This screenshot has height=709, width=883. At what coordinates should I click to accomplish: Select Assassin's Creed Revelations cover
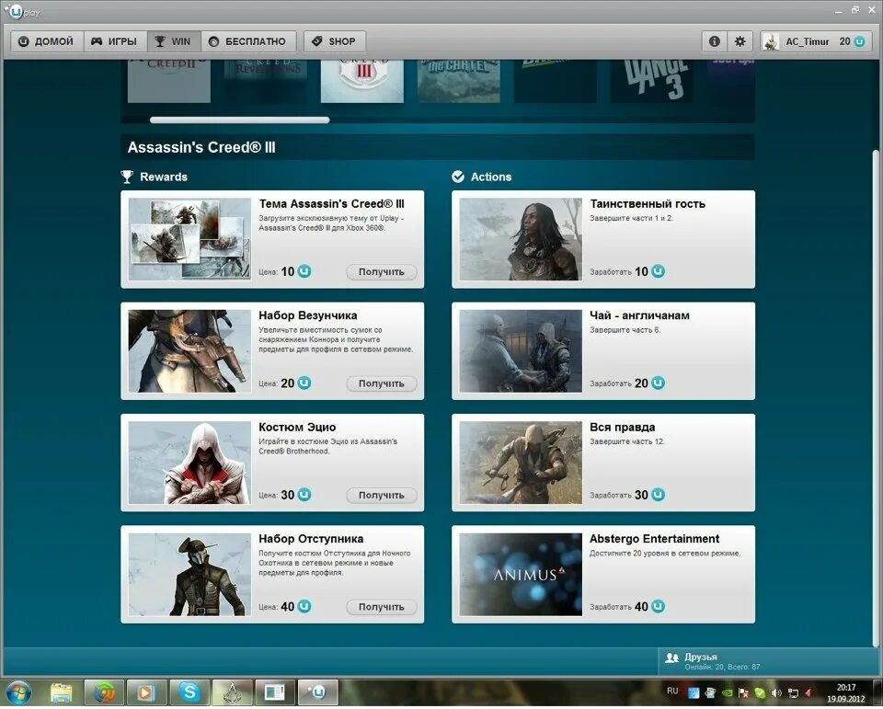click(265, 81)
